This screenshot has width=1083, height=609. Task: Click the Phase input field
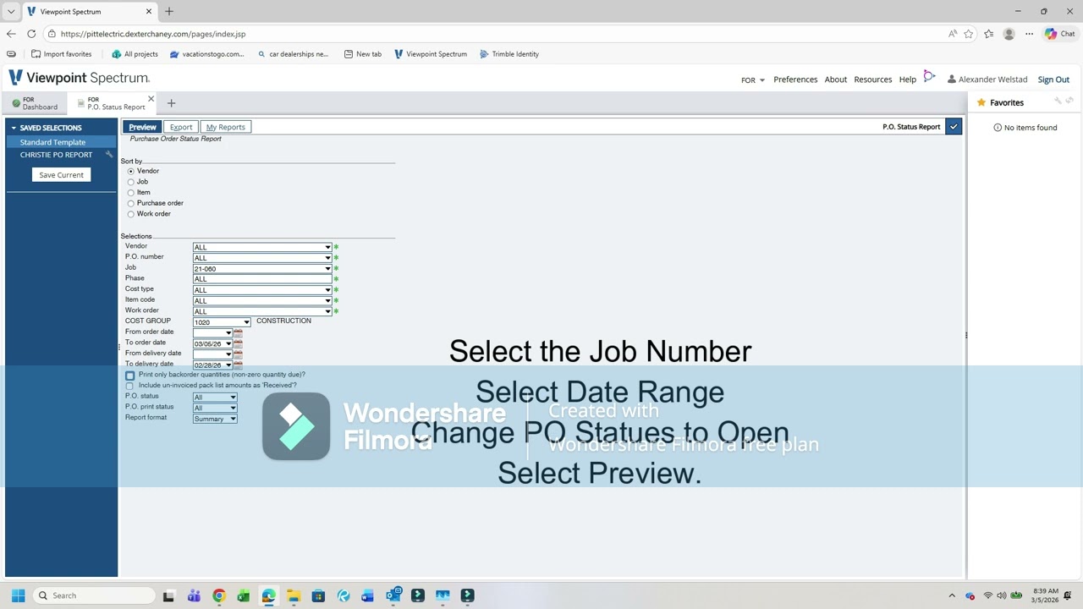tap(262, 279)
